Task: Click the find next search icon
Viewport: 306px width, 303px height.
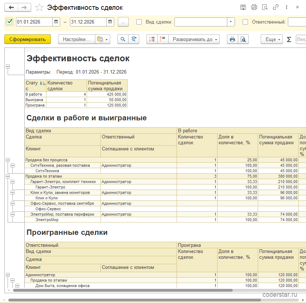Action: pos(134,39)
